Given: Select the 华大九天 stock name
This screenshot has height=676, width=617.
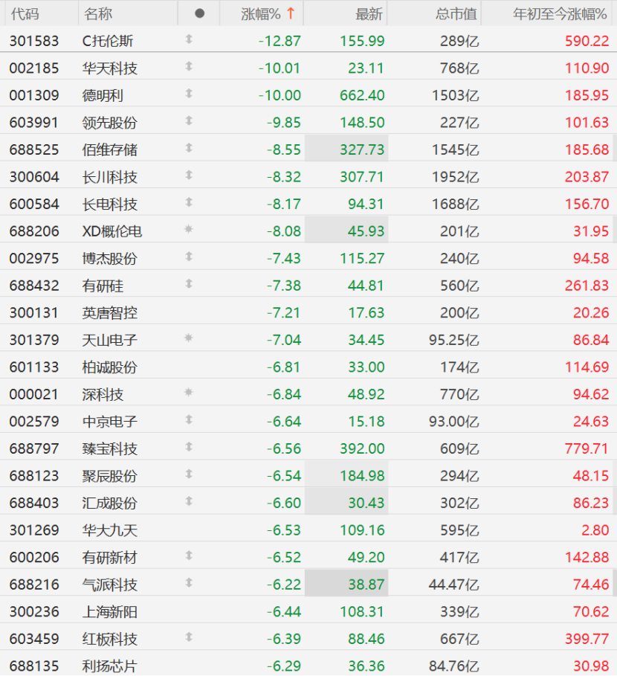Looking at the screenshot, I should tap(110, 529).
